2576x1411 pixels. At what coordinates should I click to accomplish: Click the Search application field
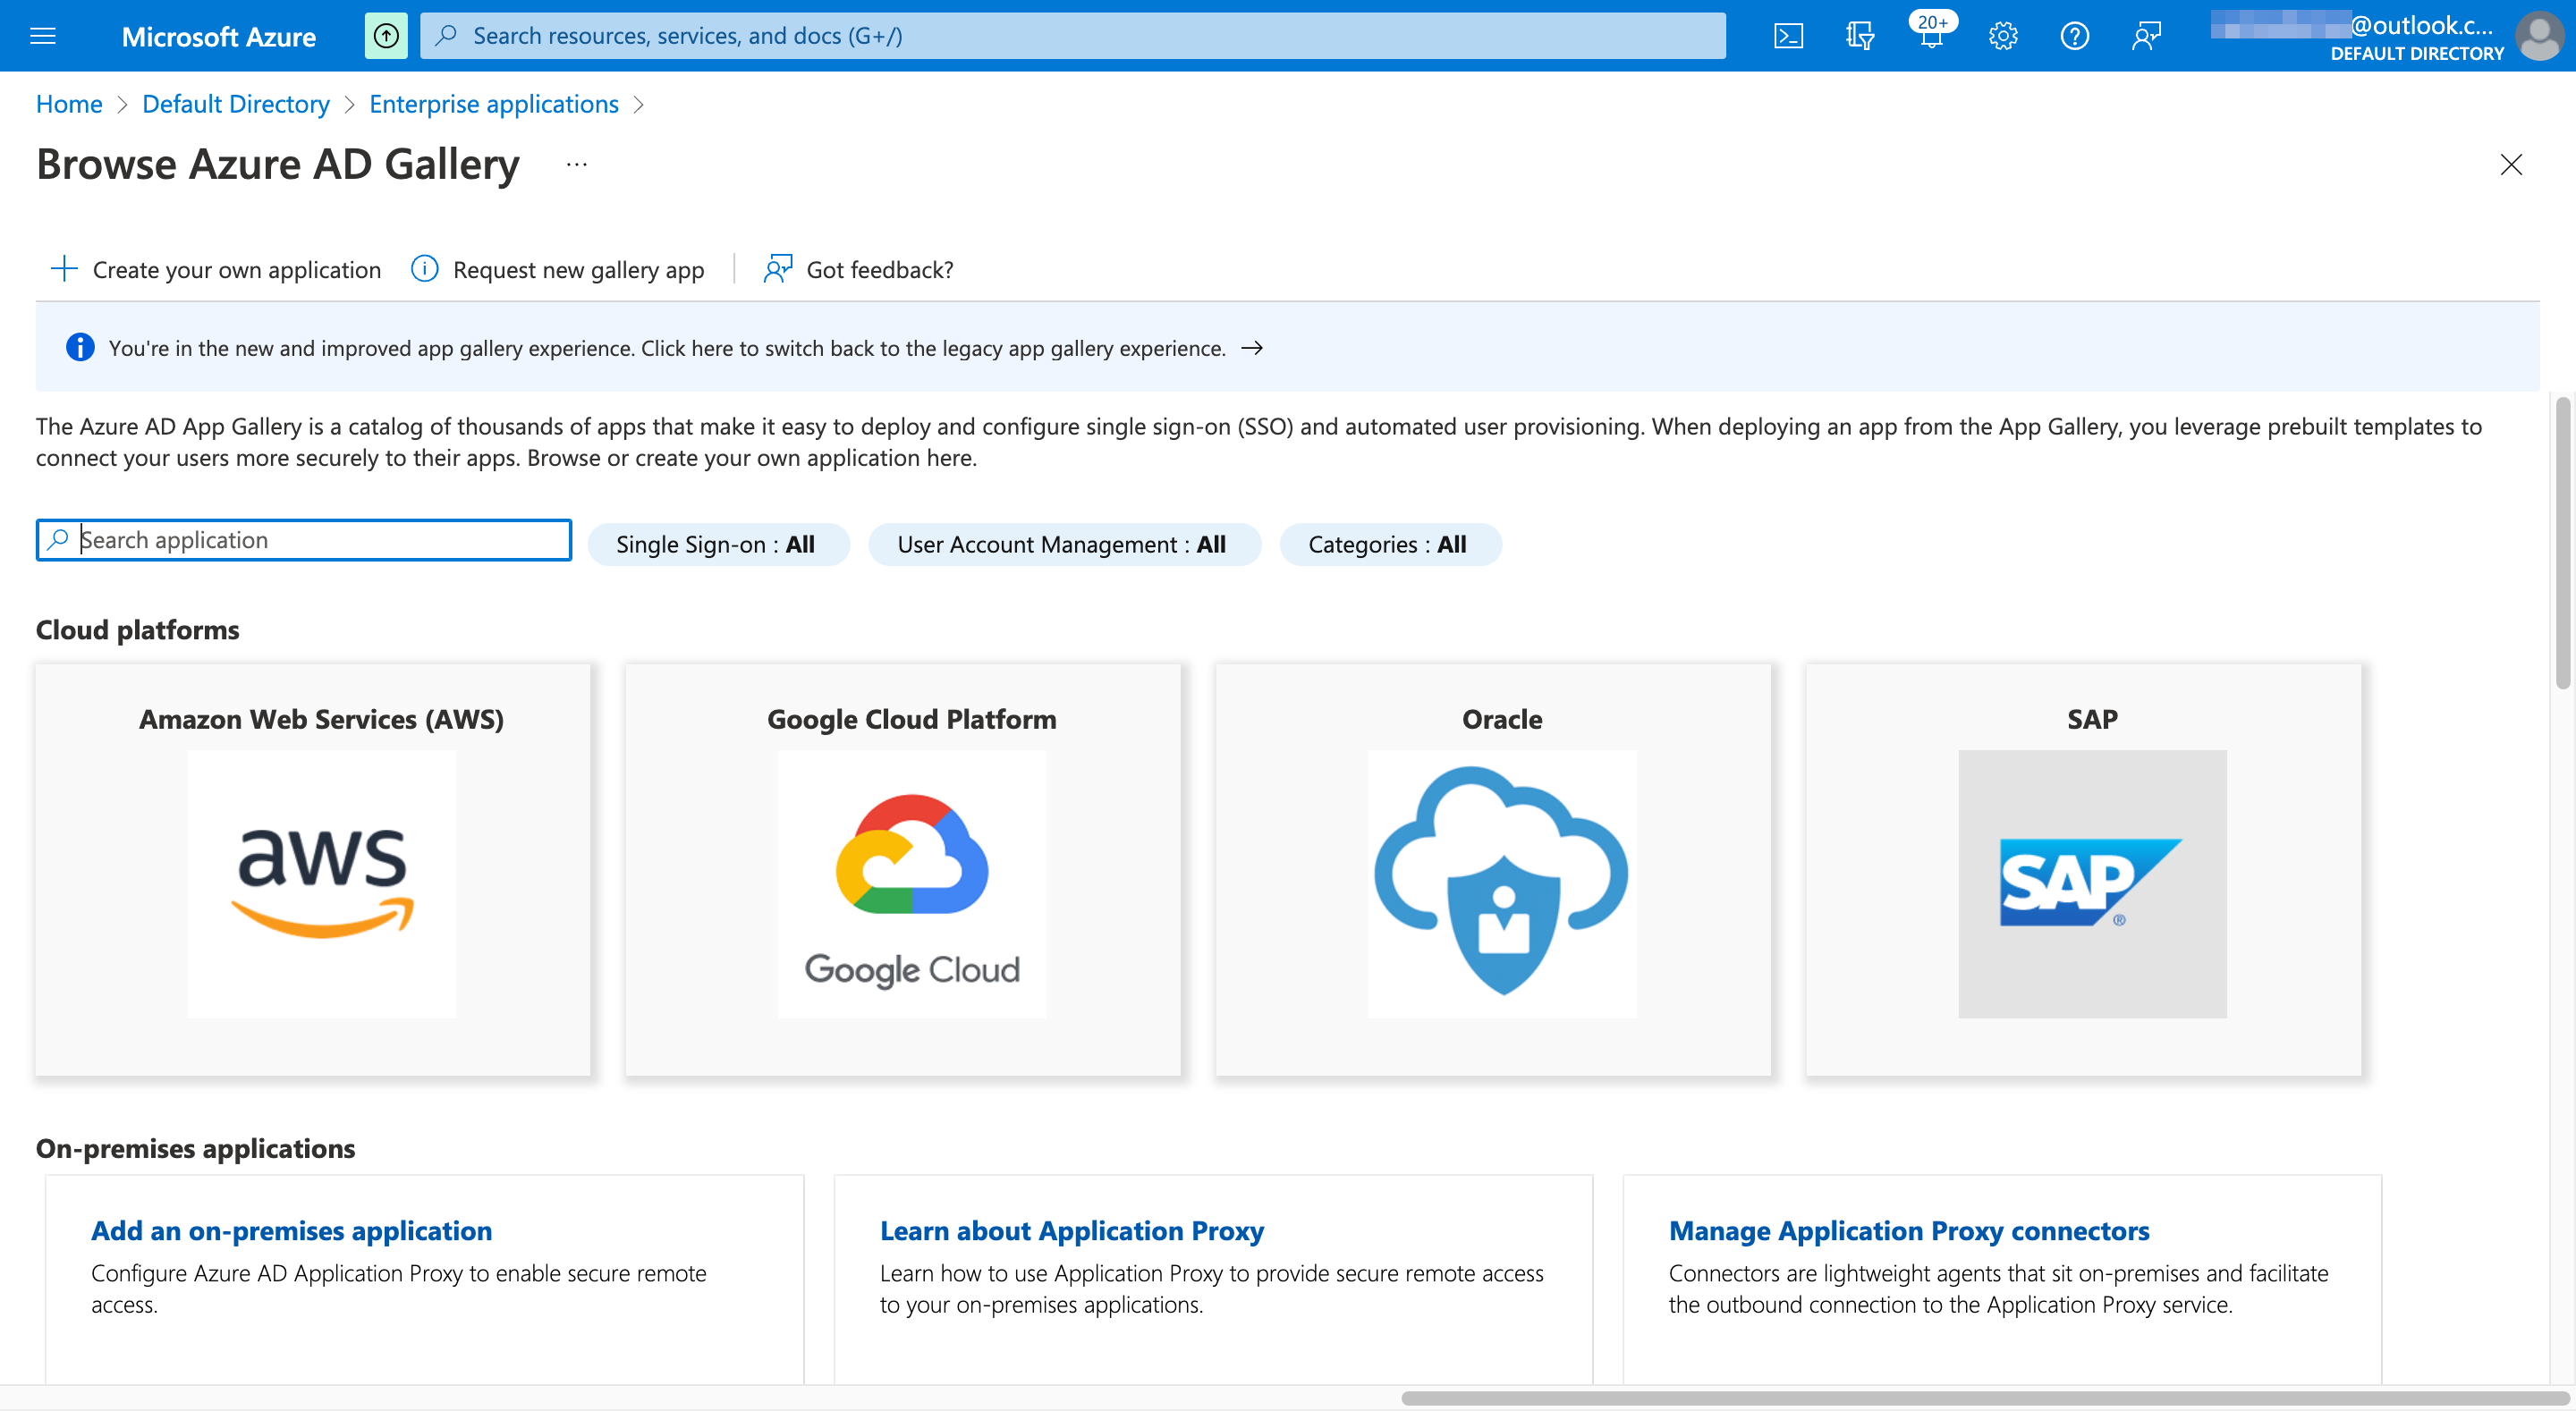pyautogui.click(x=302, y=540)
